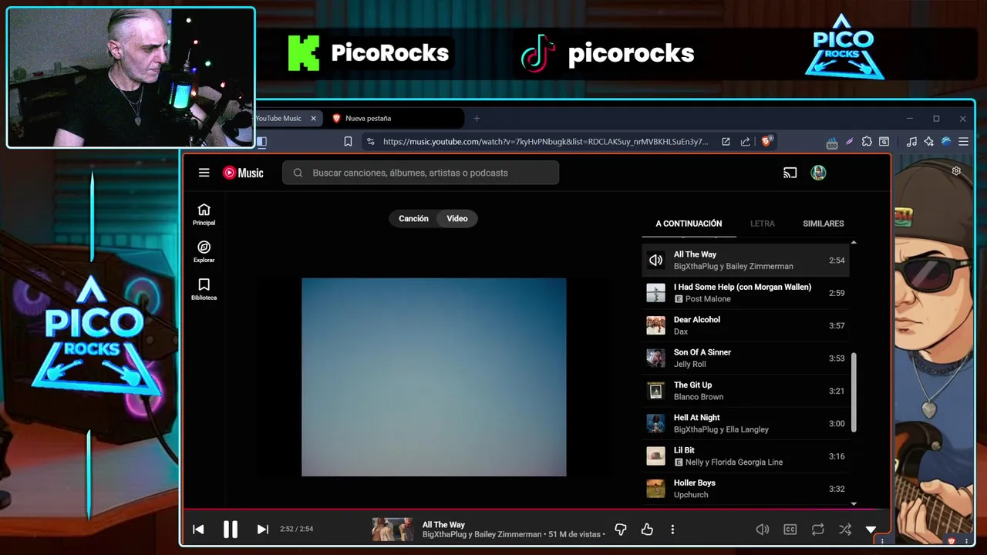This screenshot has height=555, width=987.
Task: Play Holler Boys by Upchurch
Action: point(745,489)
